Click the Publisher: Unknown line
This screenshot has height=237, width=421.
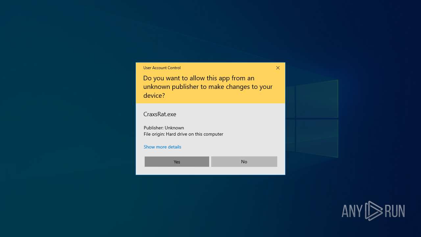(164, 128)
